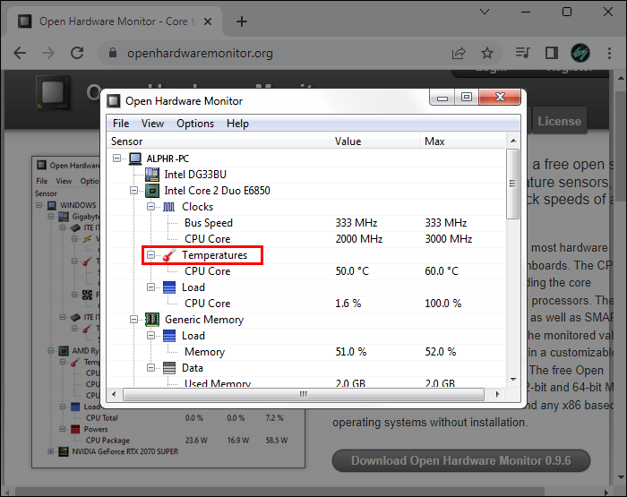This screenshot has height=497, width=627.
Task: Bookmark page with the star icon
Action: click(x=487, y=53)
